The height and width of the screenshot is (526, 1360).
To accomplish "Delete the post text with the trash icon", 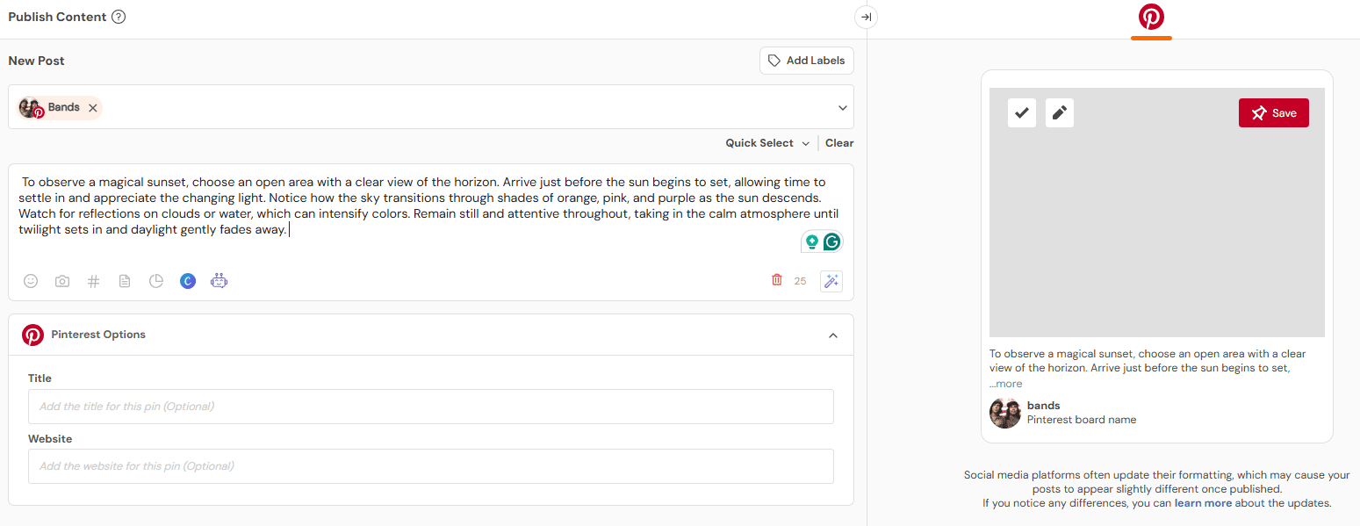I will click(x=776, y=278).
